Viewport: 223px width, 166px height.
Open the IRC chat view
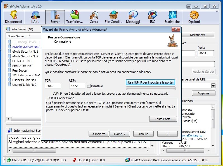click(153, 17)
